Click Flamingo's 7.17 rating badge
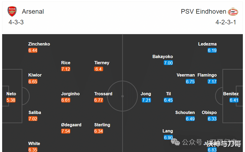Image resolution: width=245 pixels, height=152 pixels. 212,82
